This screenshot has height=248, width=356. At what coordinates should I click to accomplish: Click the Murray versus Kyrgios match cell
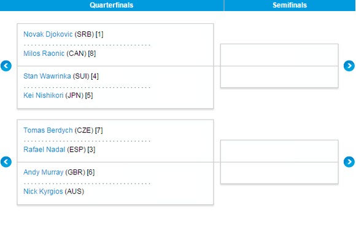pyautogui.click(x=115, y=184)
